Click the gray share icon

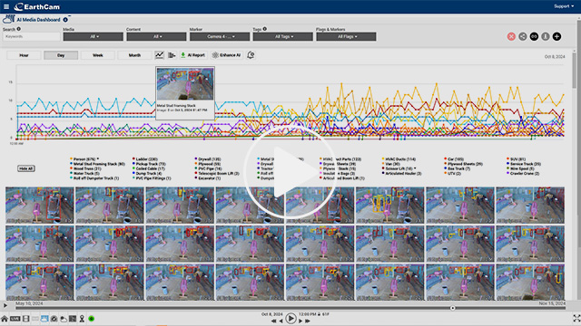(x=523, y=36)
